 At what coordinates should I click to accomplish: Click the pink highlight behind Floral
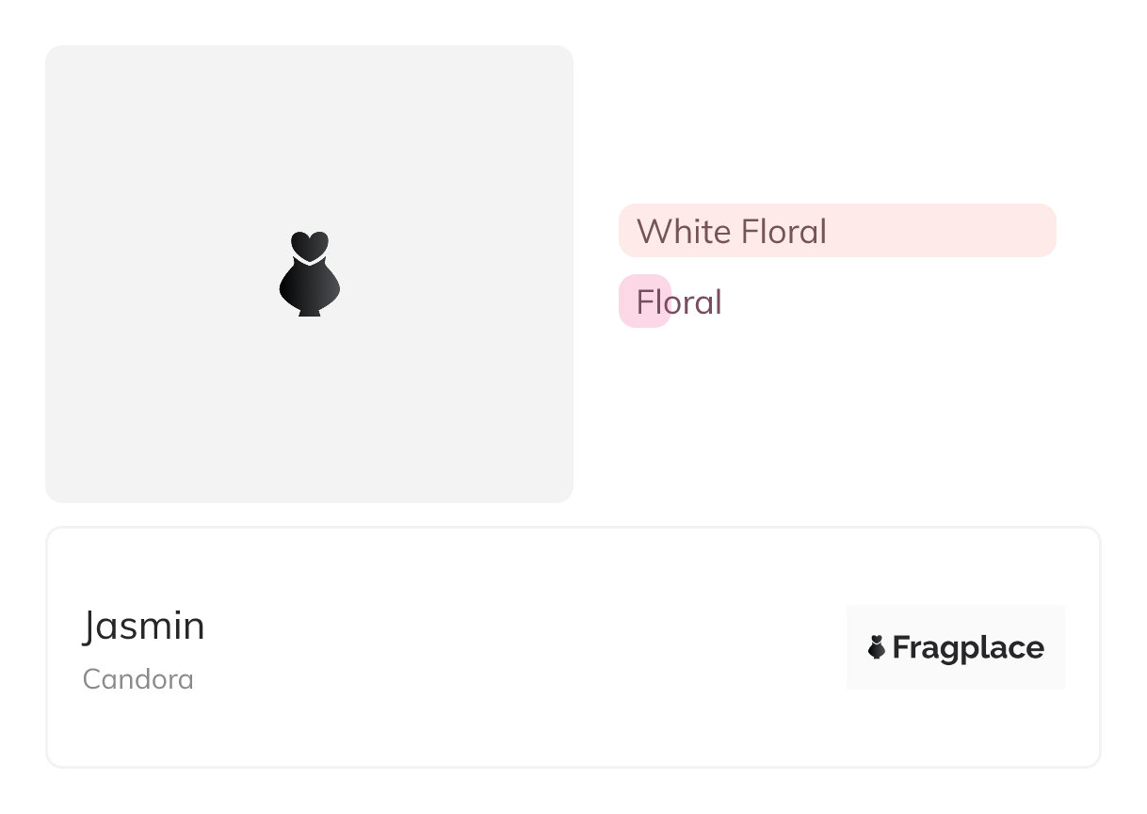[x=629, y=301]
